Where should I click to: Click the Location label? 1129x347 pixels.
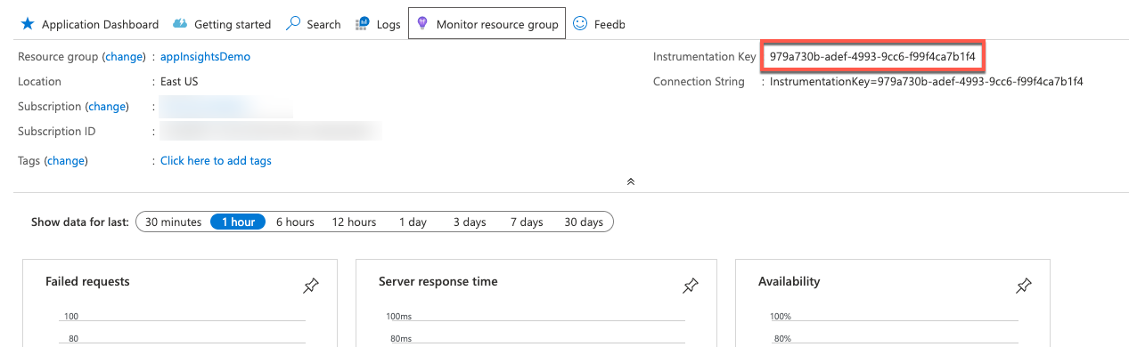pos(40,81)
